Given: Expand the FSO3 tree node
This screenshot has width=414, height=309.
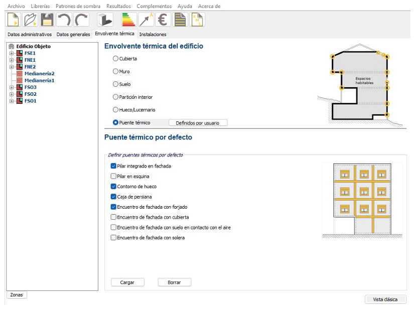Looking at the screenshot, I should (x=11, y=87).
